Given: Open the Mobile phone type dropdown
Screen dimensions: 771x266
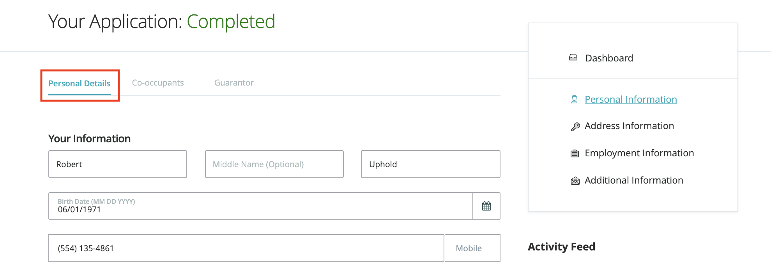Looking at the screenshot, I should [472, 248].
